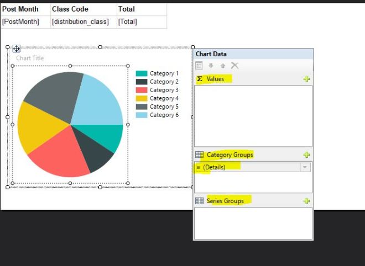Viewport: 365px width, 266px height.
Task: Open the (Details) group dropdown arrow
Action: [305, 167]
